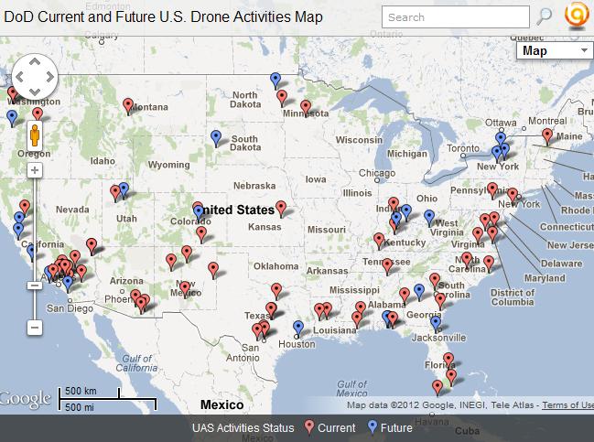The width and height of the screenshot is (594, 442).
Task: Click the magnifying glass search icon
Action: [544, 16]
